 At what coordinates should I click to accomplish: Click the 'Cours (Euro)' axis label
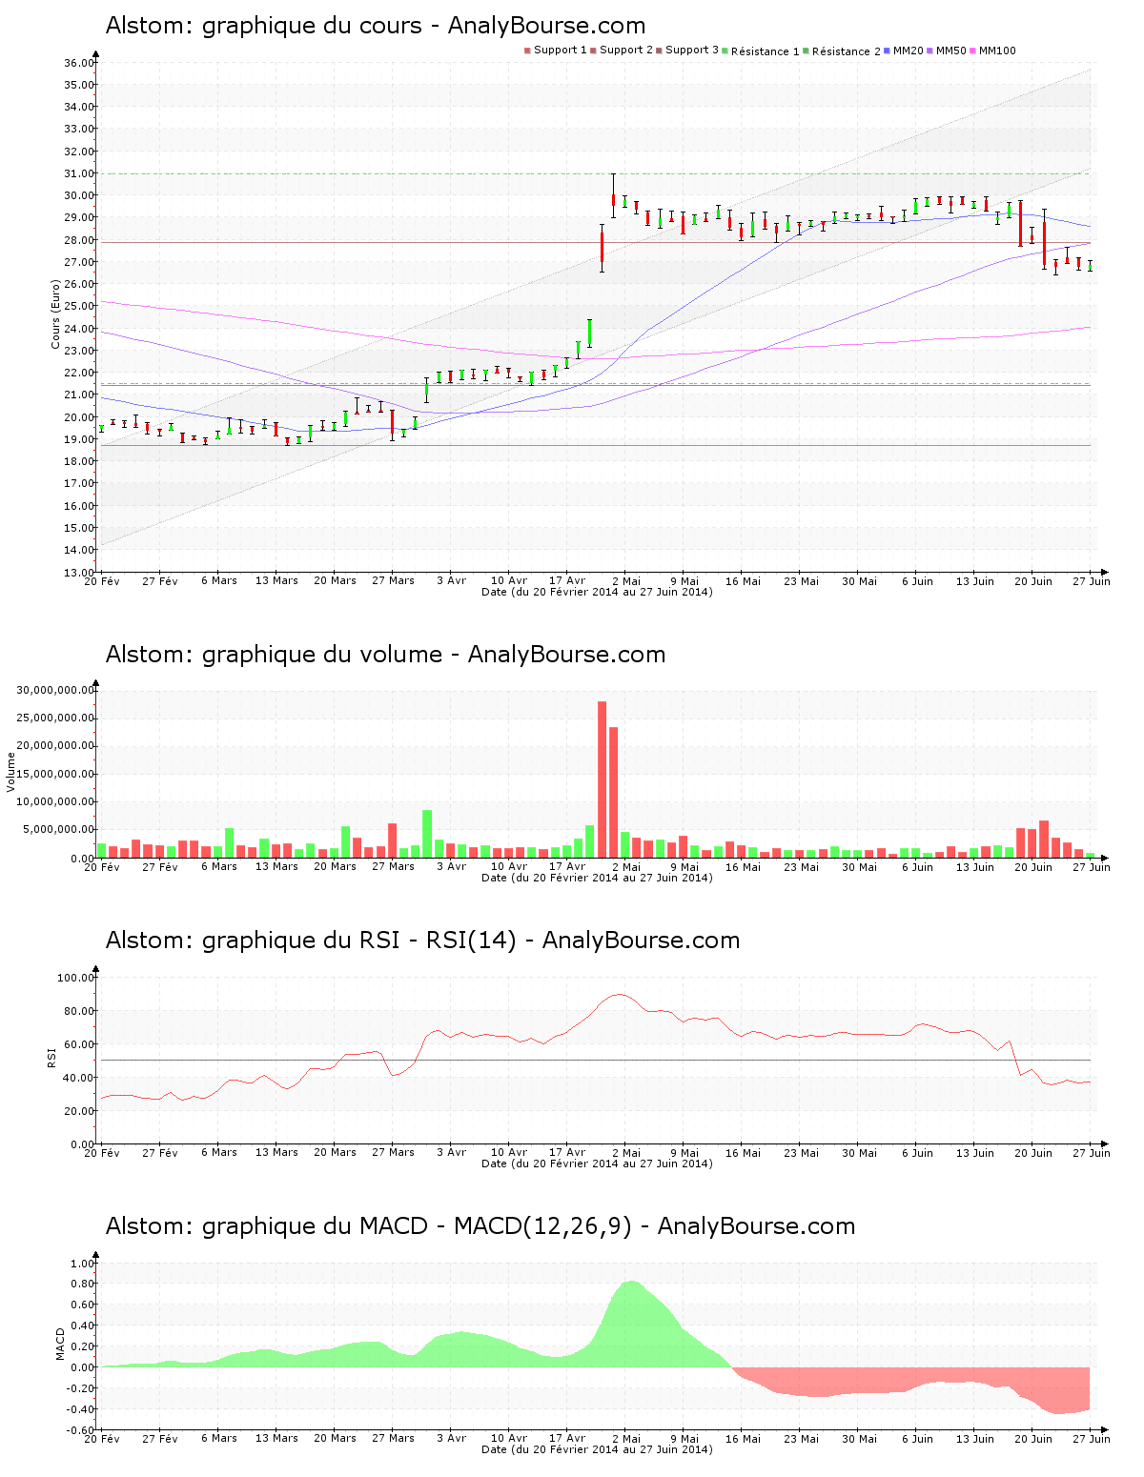(56, 314)
